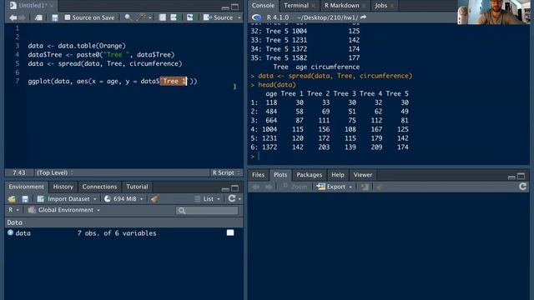The width and height of the screenshot is (534, 300).
Task: Click the R logo icon in console
Action: click(x=256, y=17)
